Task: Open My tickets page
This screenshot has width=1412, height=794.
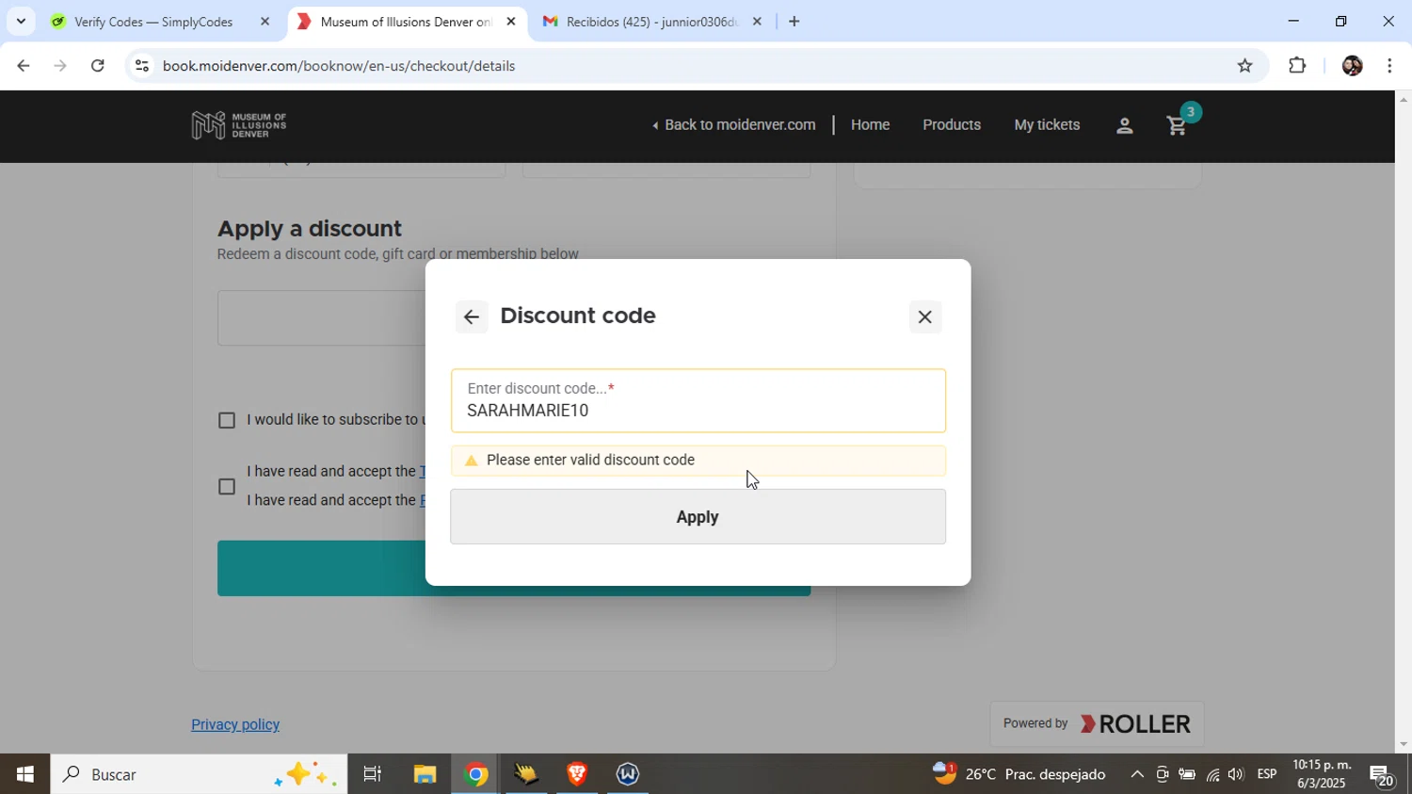Action: [x=1047, y=124]
